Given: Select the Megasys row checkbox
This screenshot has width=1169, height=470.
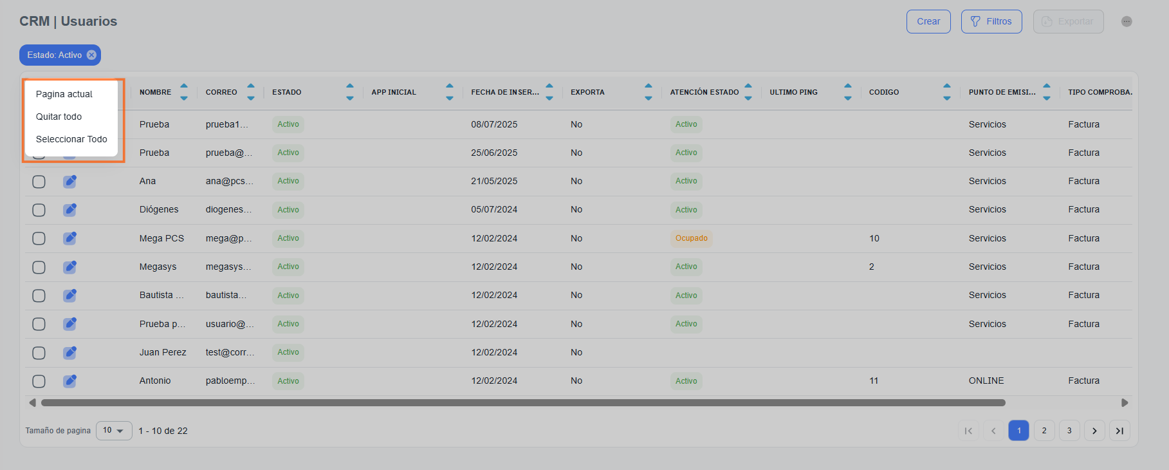Looking at the screenshot, I should click(x=39, y=267).
